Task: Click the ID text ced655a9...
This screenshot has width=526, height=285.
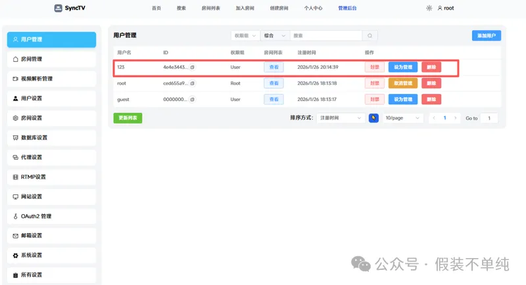Action: point(176,83)
